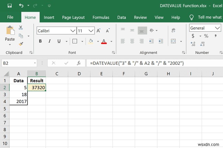Screen dimensions: 223x148
Task: Switch to the Insert tab
Action: coord(49,17)
